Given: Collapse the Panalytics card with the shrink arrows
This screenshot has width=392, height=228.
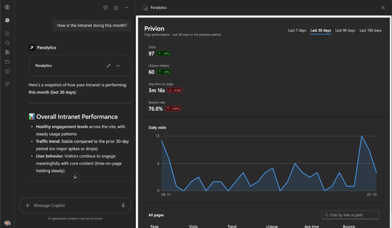Looking at the screenshot, I should [x=108, y=66].
